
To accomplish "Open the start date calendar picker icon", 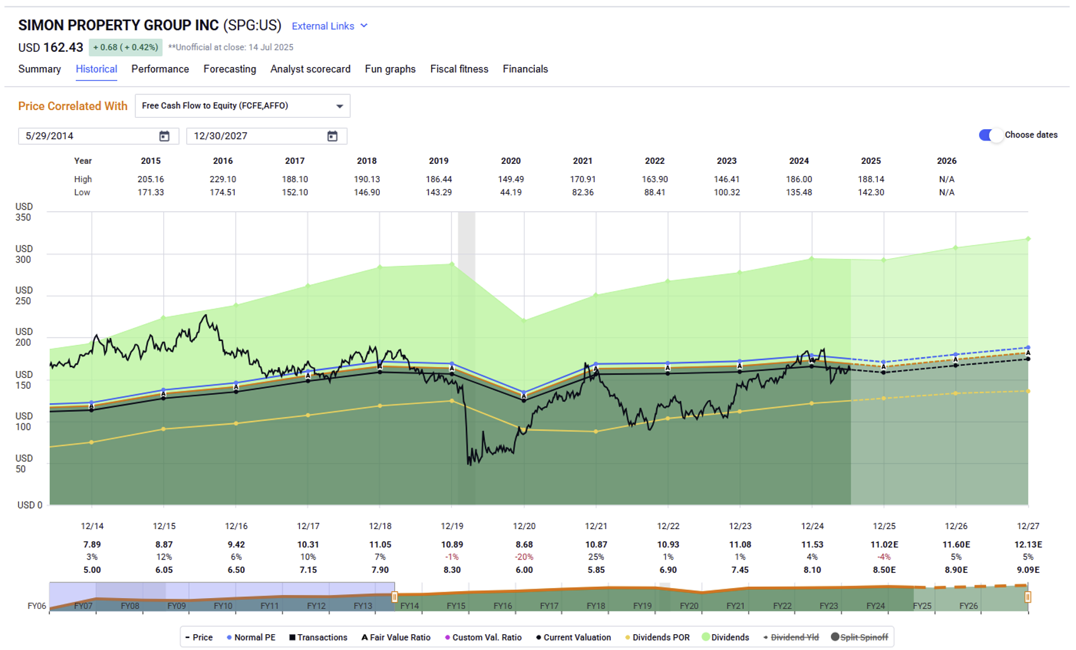I will [164, 136].
